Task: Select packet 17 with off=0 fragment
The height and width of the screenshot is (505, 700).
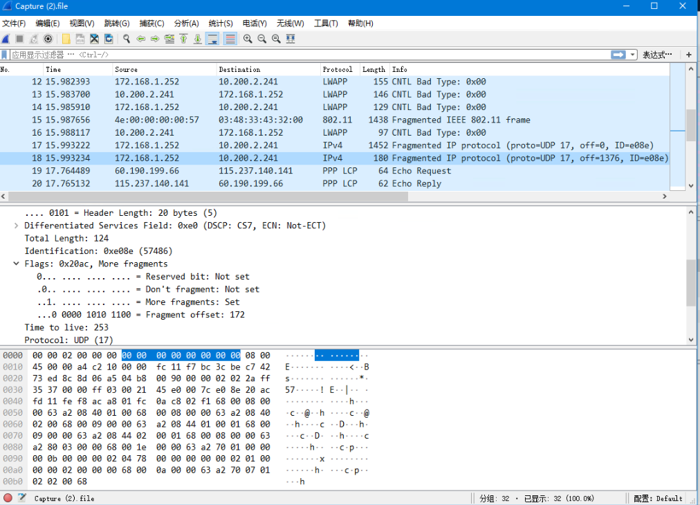Action: pyautogui.click(x=335, y=145)
